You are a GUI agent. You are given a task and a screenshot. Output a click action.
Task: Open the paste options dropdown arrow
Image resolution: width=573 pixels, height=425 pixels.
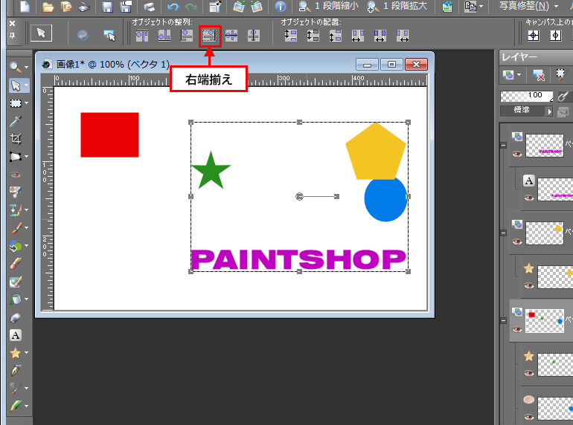coord(481,7)
